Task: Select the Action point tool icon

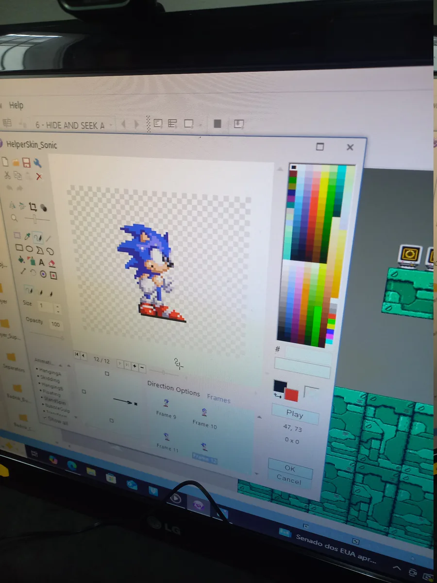Action: click(53, 276)
